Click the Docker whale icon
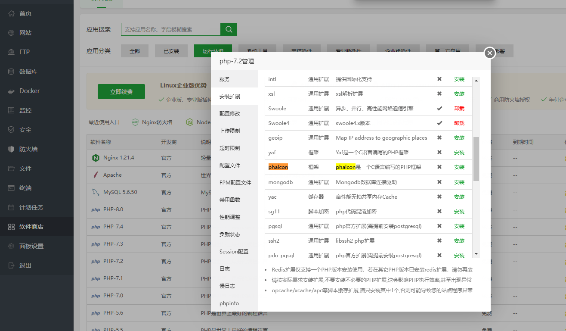This screenshot has height=331, width=566. click(12, 91)
